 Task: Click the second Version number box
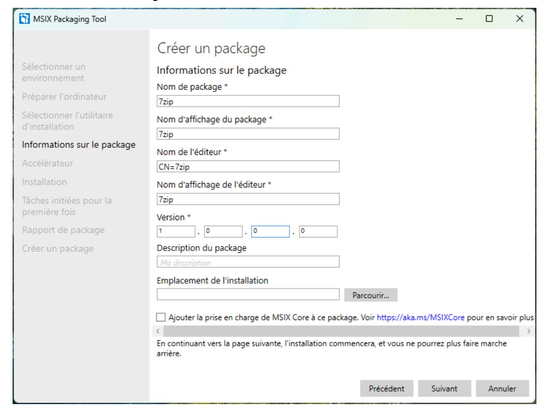pos(223,231)
